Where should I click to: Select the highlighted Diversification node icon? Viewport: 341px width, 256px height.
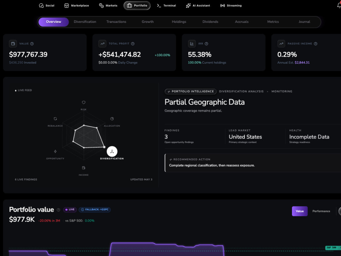click(x=112, y=152)
